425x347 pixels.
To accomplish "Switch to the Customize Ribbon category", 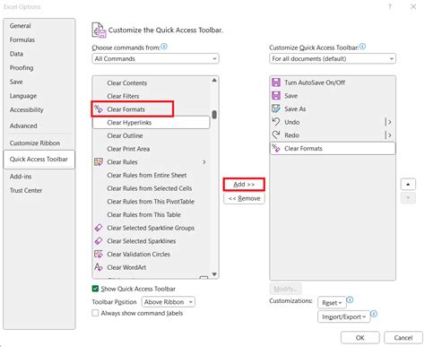I will click(x=35, y=143).
